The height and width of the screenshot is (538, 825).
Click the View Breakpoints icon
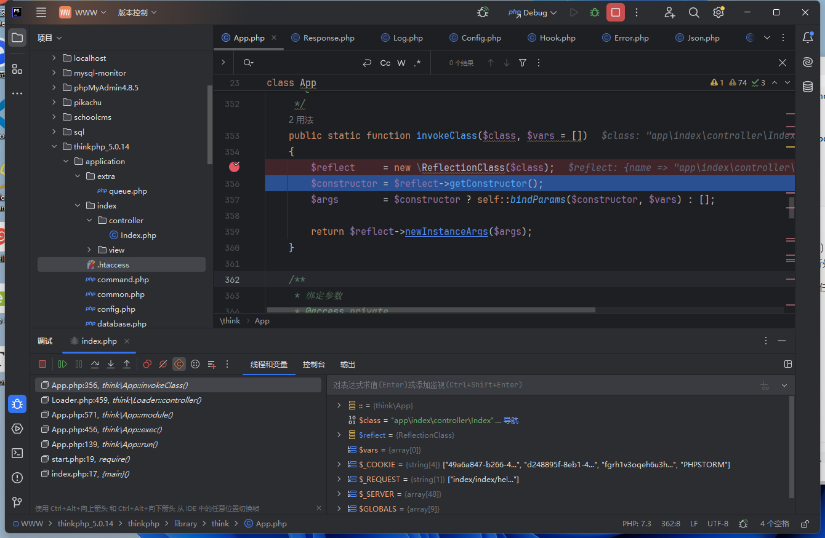(147, 364)
